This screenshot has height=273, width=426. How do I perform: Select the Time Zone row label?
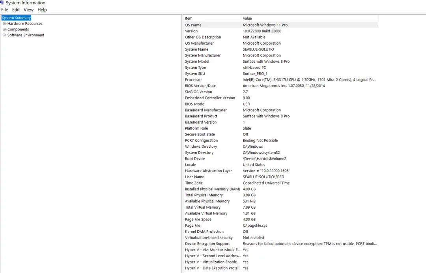point(194,183)
